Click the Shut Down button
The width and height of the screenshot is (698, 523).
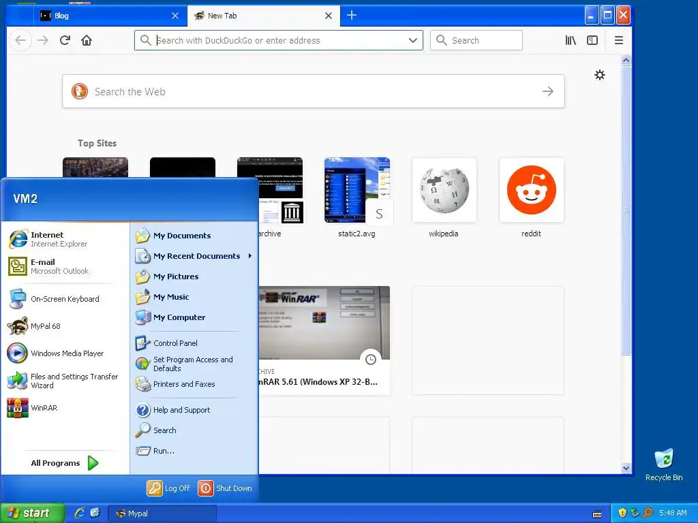225,488
